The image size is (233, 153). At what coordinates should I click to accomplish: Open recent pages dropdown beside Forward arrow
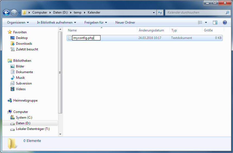[x=19, y=13]
